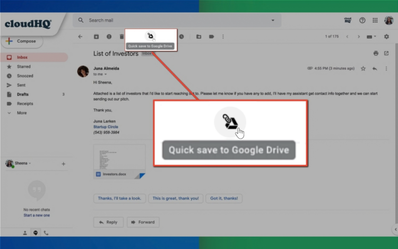The width and height of the screenshot is (398, 249).
Task: Go back to inbox with the back arrow
Action: pos(80,37)
